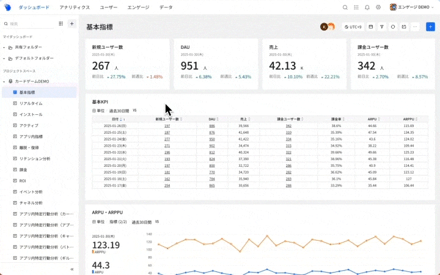Click new users link 197 for 2025-01-26
This screenshot has height=275, width=440.
pyautogui.click(x=167, y=126)
